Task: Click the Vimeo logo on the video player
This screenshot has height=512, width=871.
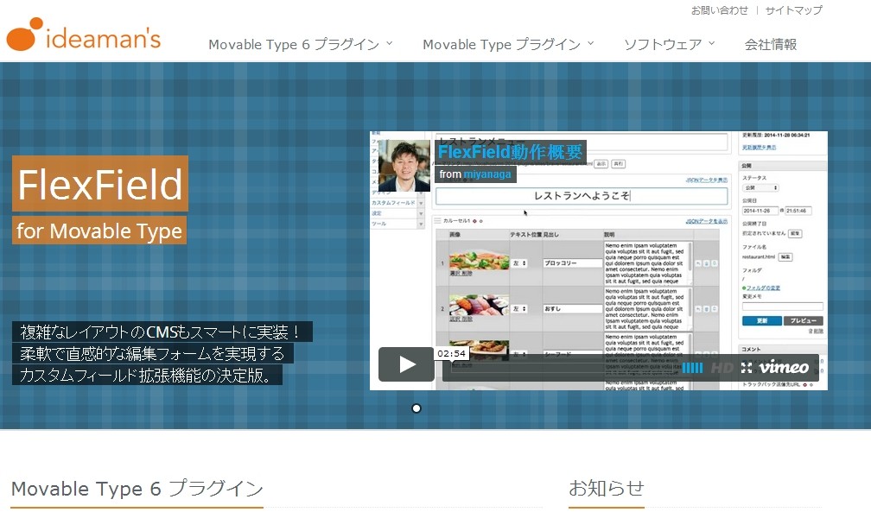Action: pyautogui.click(x=784, y=367)
